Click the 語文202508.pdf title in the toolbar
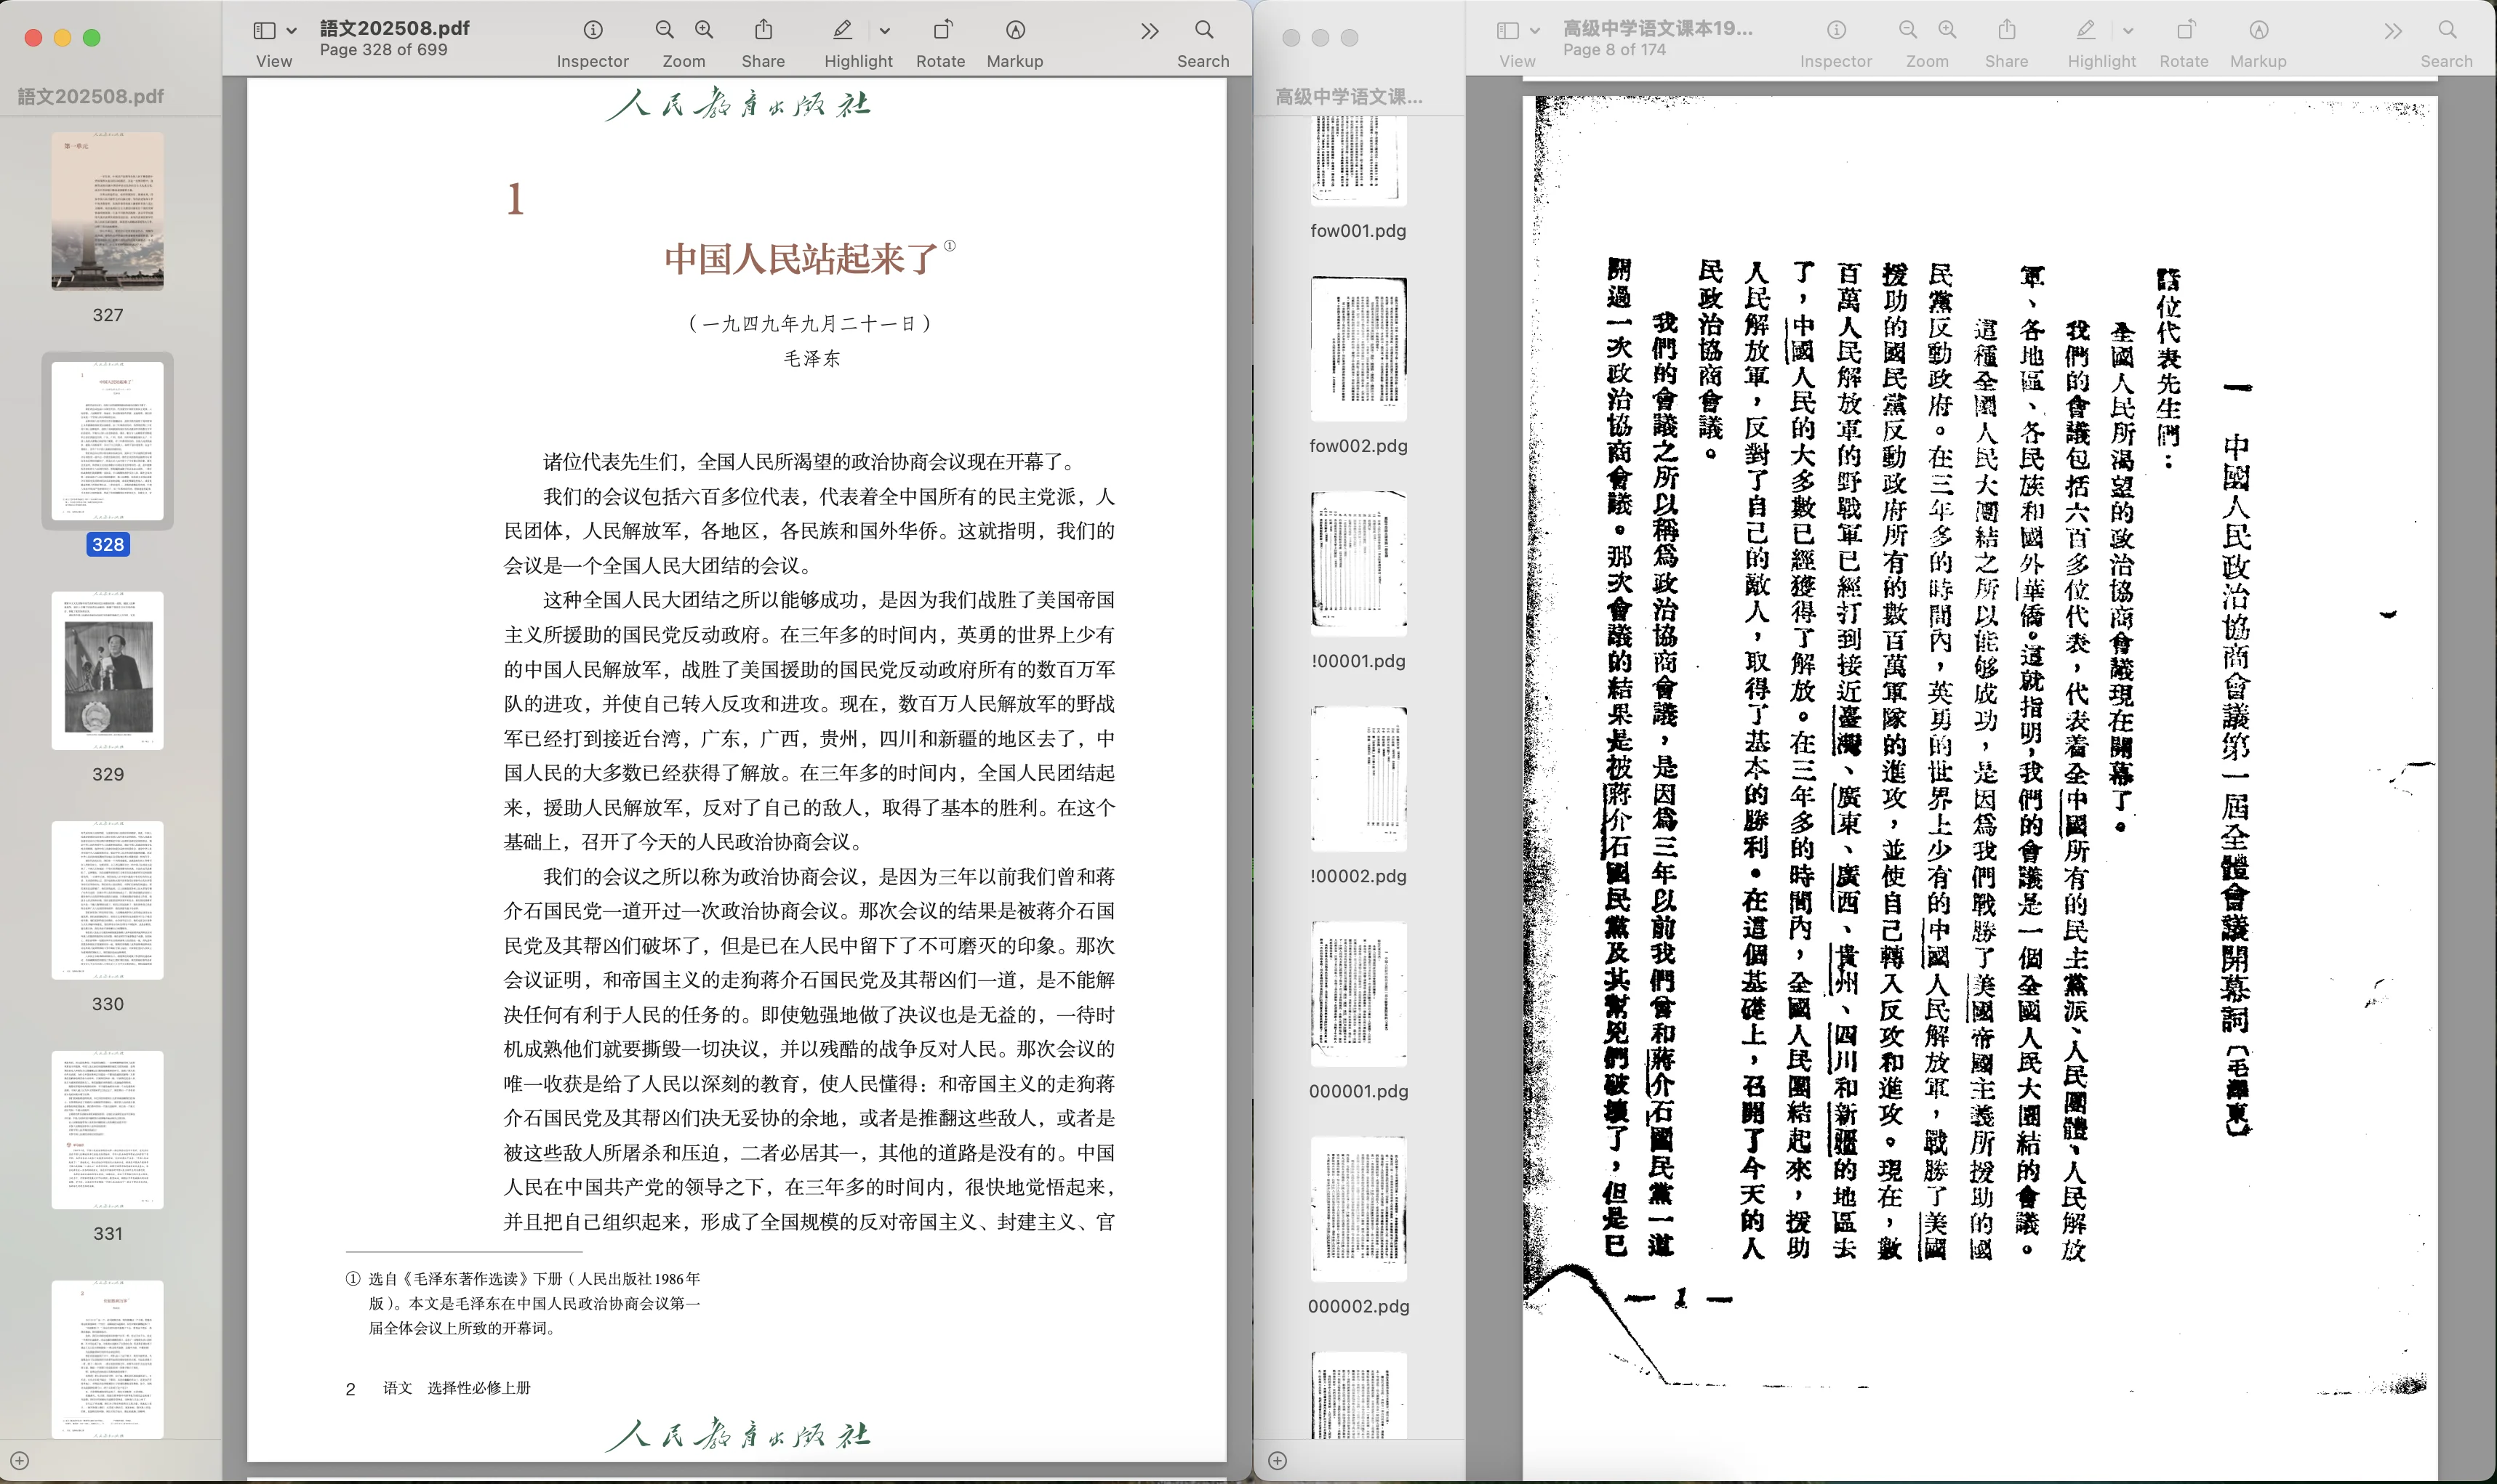The image size is (2497, 1484). point(394,28)
